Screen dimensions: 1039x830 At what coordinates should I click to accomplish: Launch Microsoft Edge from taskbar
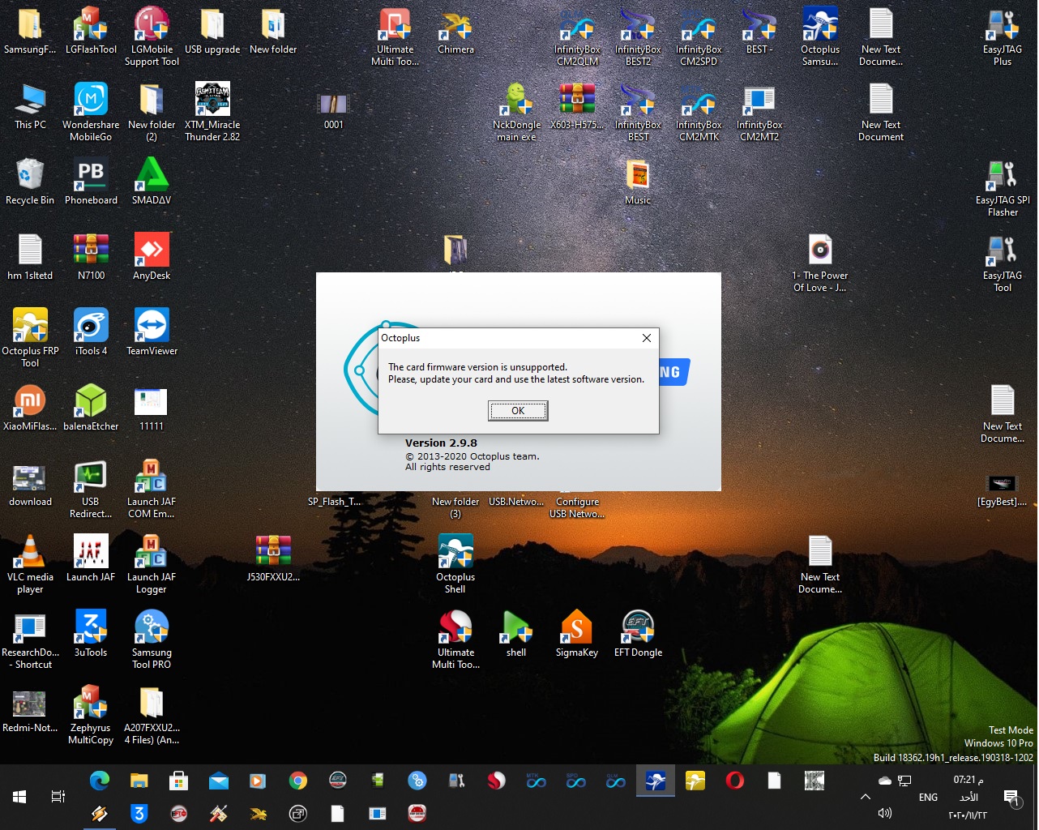99,781
